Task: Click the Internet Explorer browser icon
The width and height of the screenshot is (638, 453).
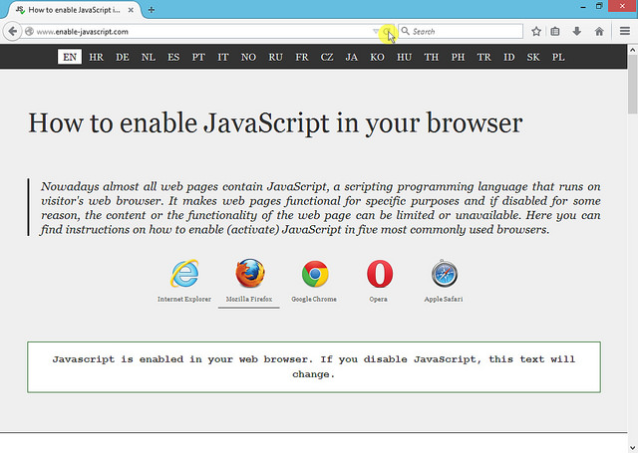Action: point(184,274)
